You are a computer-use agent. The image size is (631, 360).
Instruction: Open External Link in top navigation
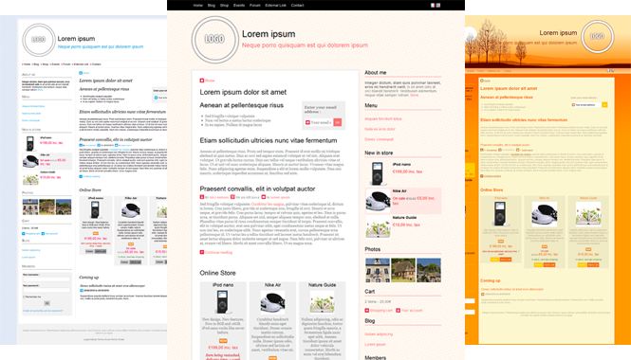click(x=276, y=6)
